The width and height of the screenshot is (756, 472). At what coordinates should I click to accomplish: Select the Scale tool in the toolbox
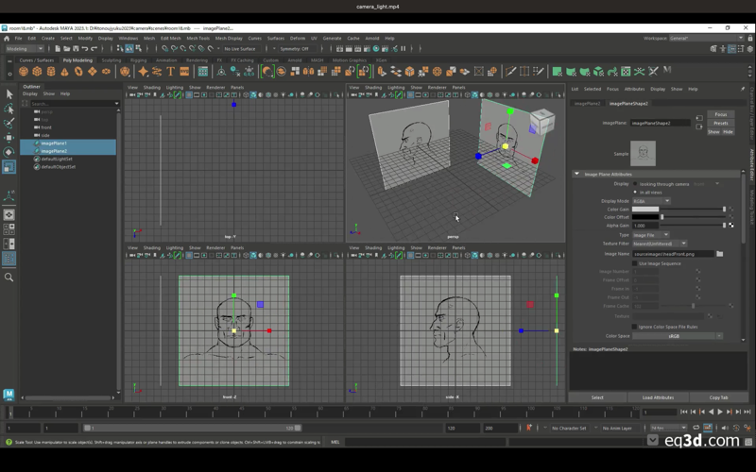pos(9,166)
